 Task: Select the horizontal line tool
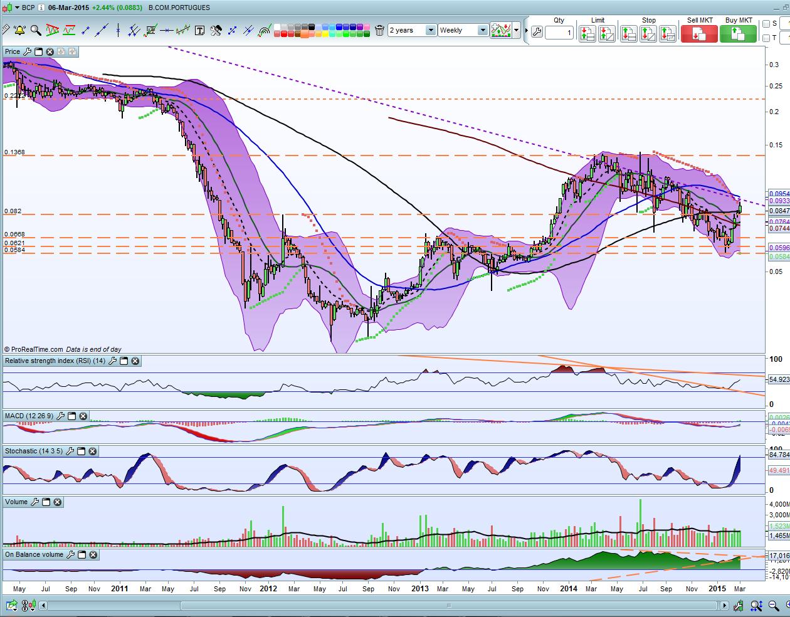tap(167, 30)
